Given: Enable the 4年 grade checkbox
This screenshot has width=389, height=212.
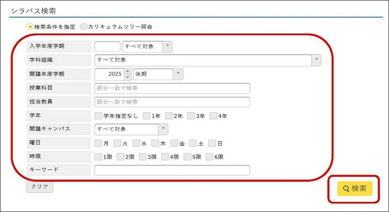Looking at the screenshot, I should (x=213, y=116).
